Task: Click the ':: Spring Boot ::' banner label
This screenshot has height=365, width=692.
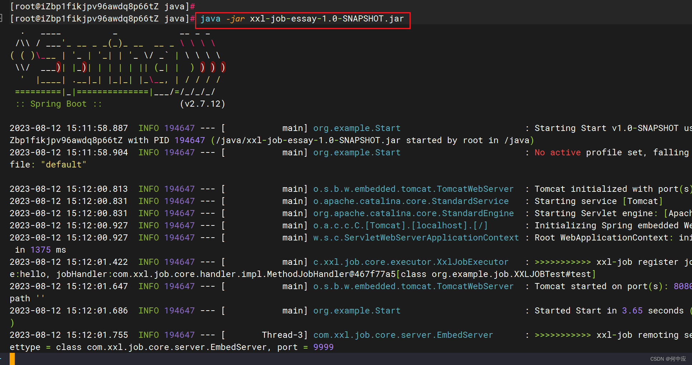Action: point(59,104)
